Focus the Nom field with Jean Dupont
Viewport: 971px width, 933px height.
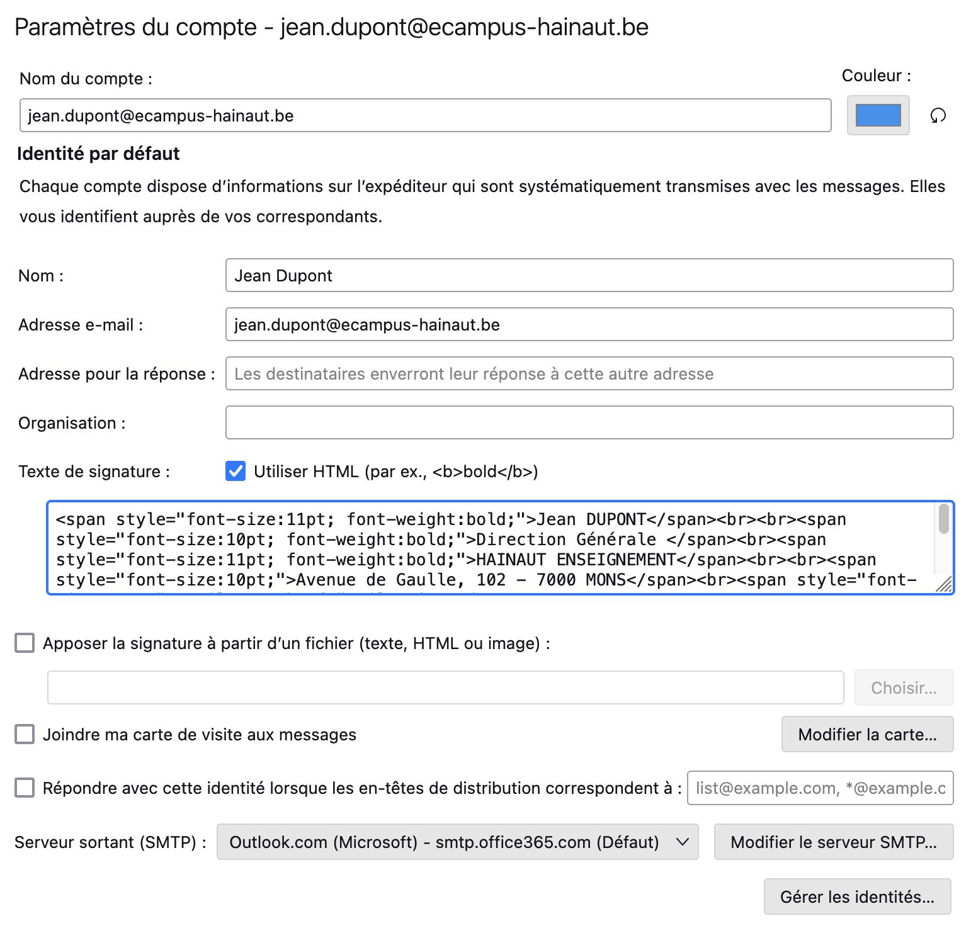point(589,276)
